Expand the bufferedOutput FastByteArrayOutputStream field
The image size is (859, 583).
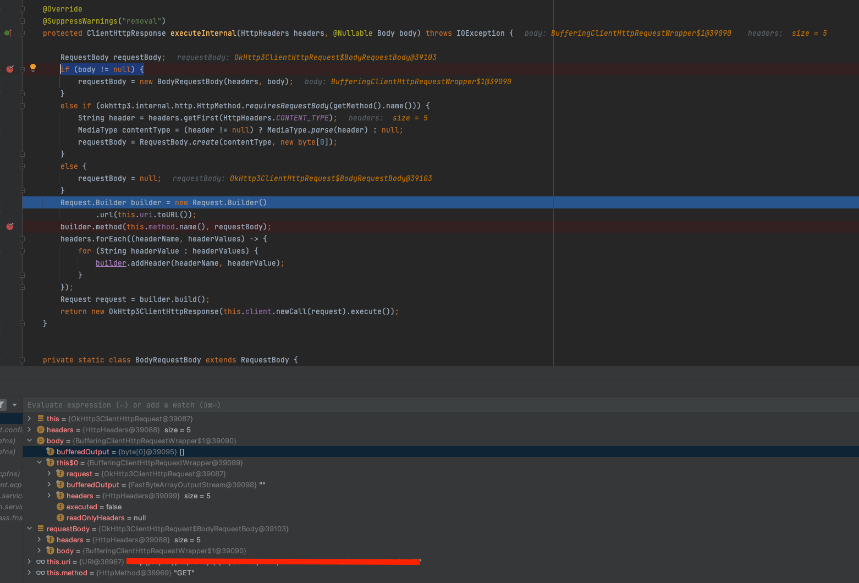tap(49, 485)
